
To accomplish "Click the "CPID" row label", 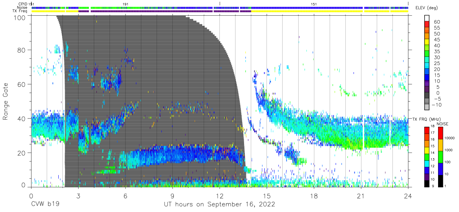I will 23,4.
